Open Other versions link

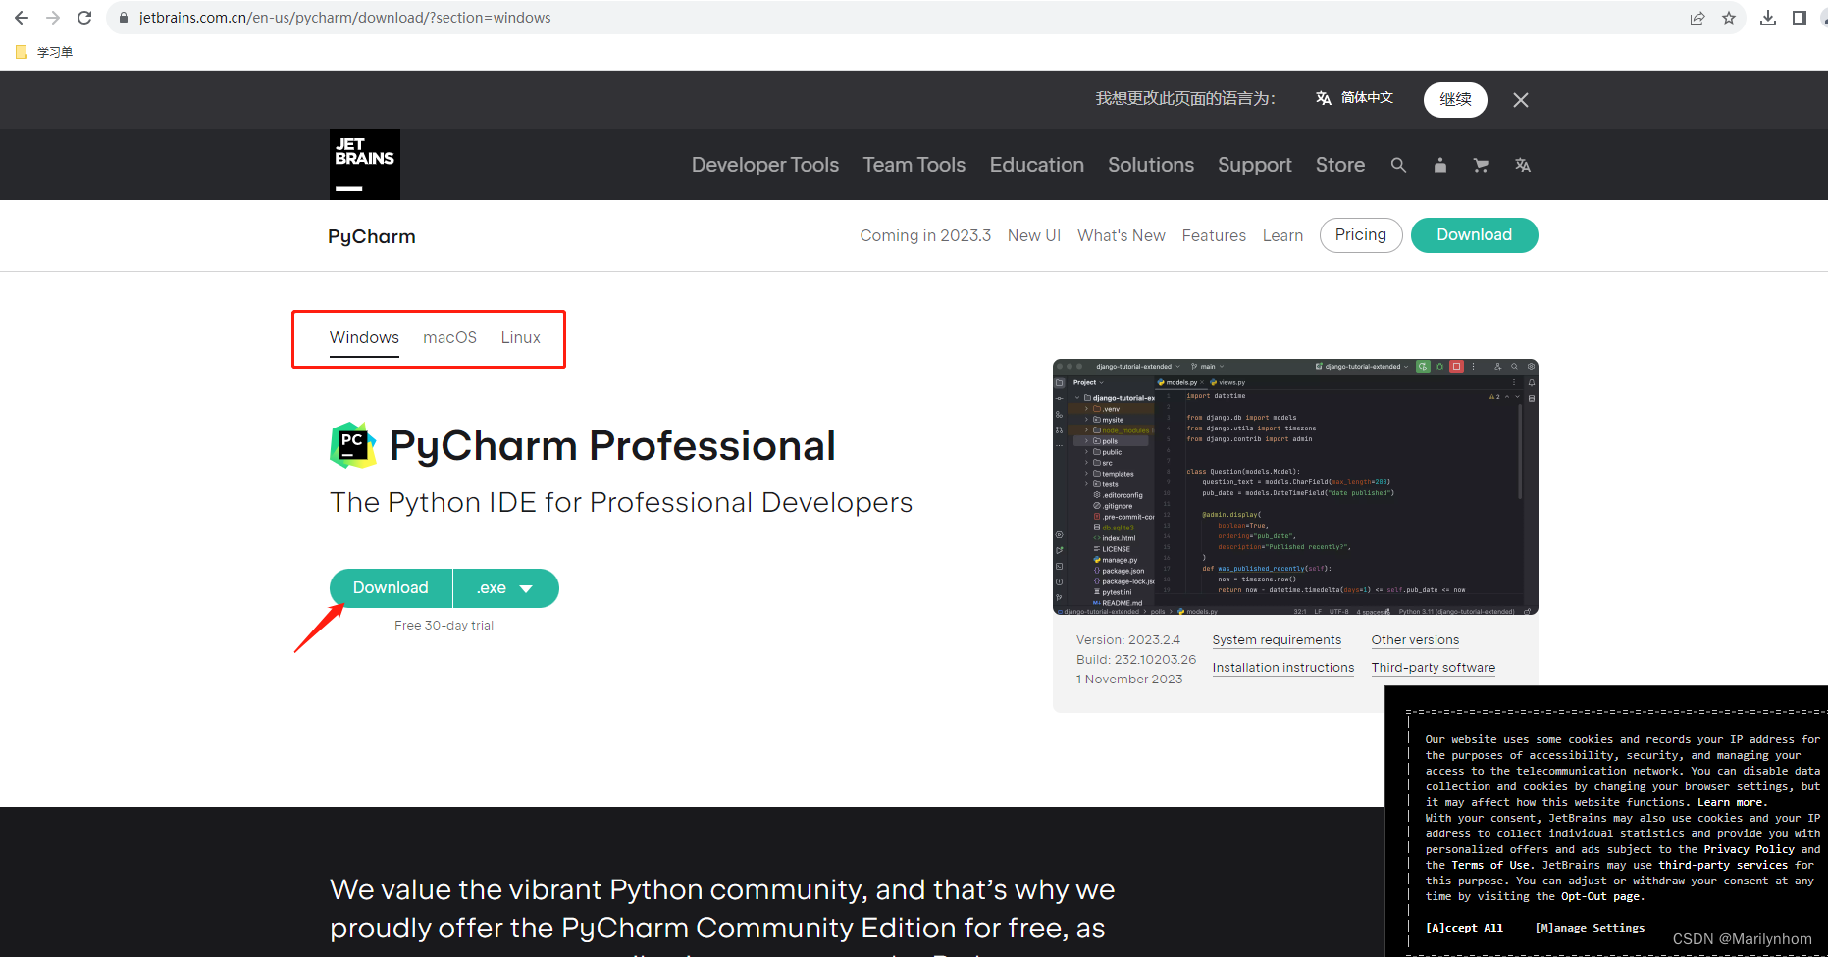[1415, 640]
